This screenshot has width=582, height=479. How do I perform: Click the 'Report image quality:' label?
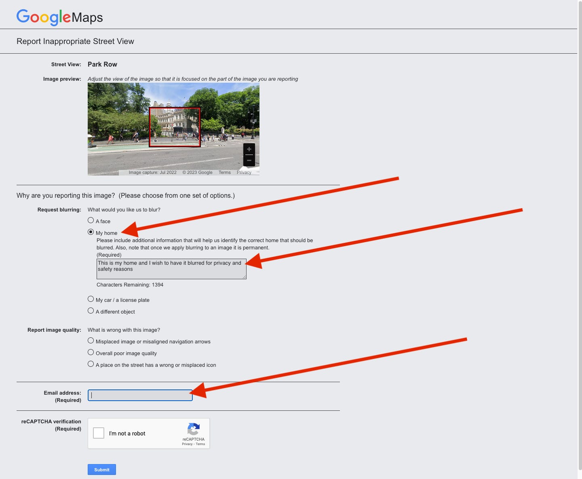pyautogui.click(x=54, y=330)
